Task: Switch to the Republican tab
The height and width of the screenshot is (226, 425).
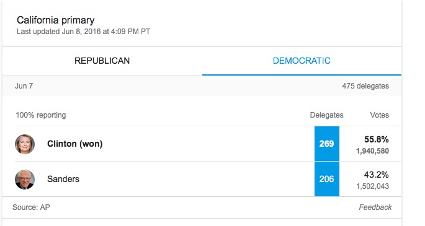Action: [102, 61]
